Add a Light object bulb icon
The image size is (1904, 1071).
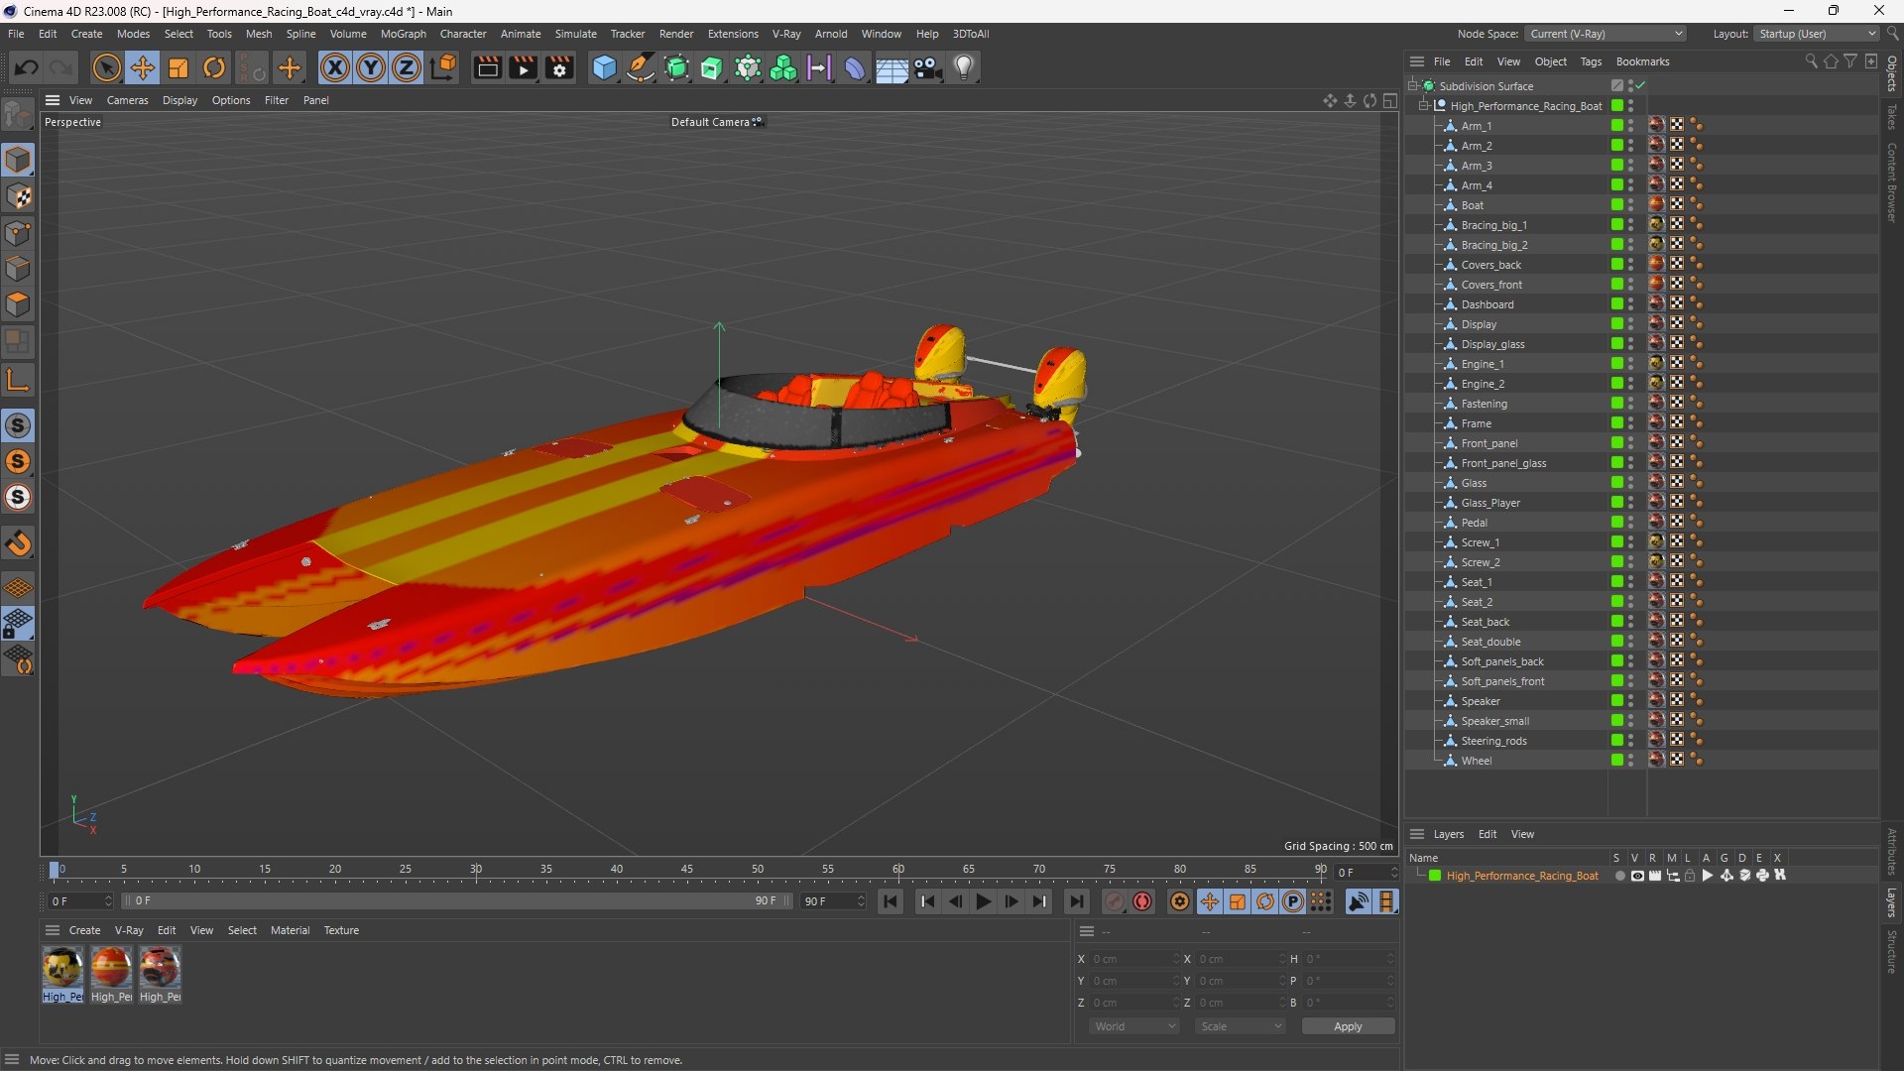964,67
